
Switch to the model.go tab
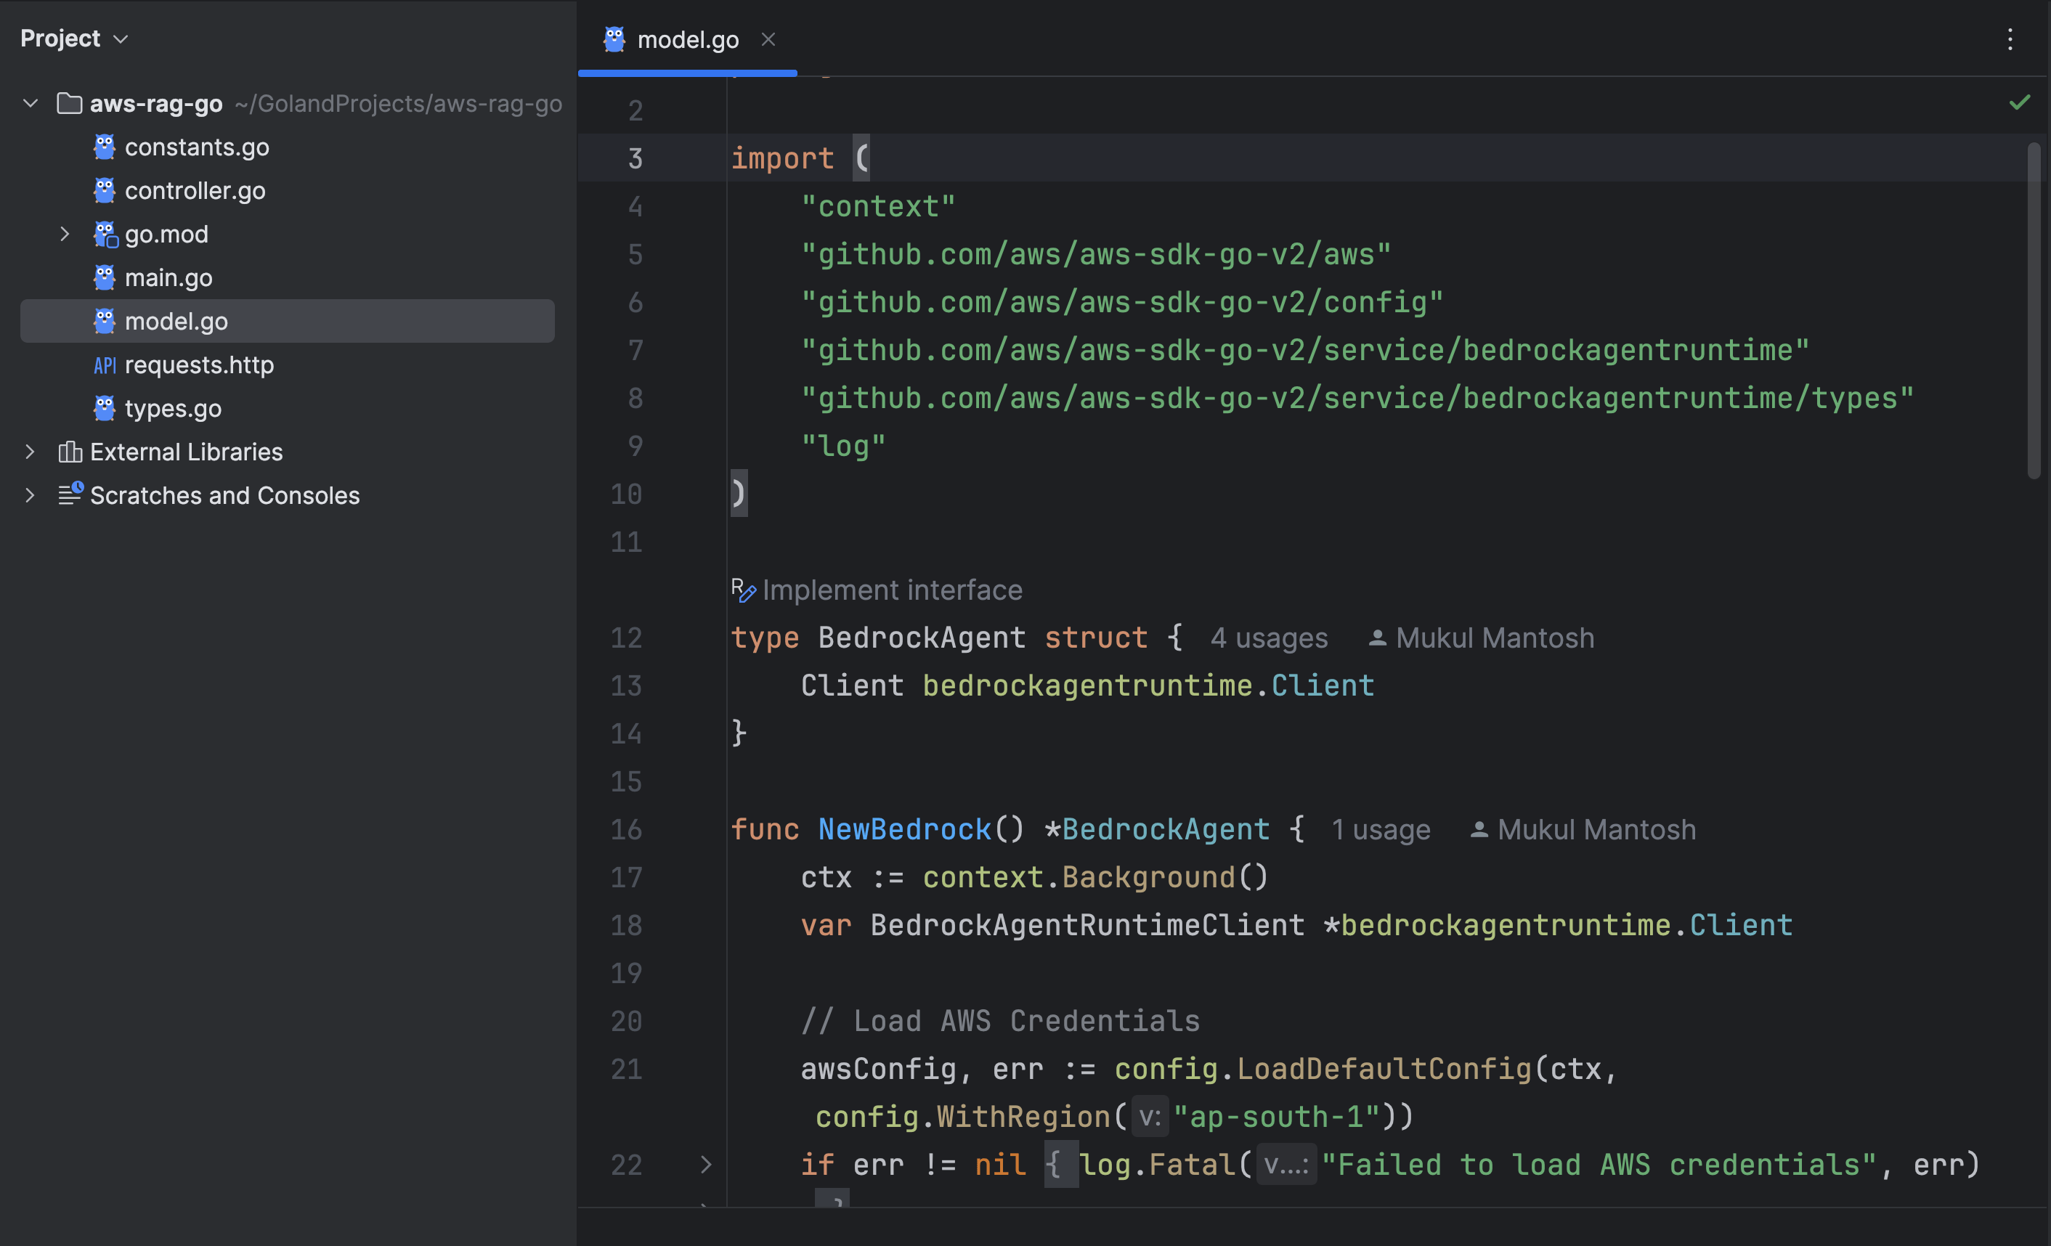pyautogui.click(x=687, y=39)
